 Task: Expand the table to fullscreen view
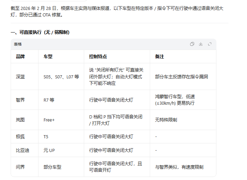(210, 44)
